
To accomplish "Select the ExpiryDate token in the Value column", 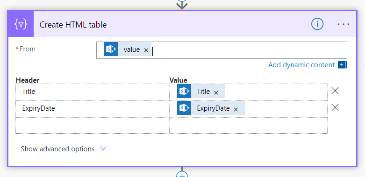I will coord(211,108).
